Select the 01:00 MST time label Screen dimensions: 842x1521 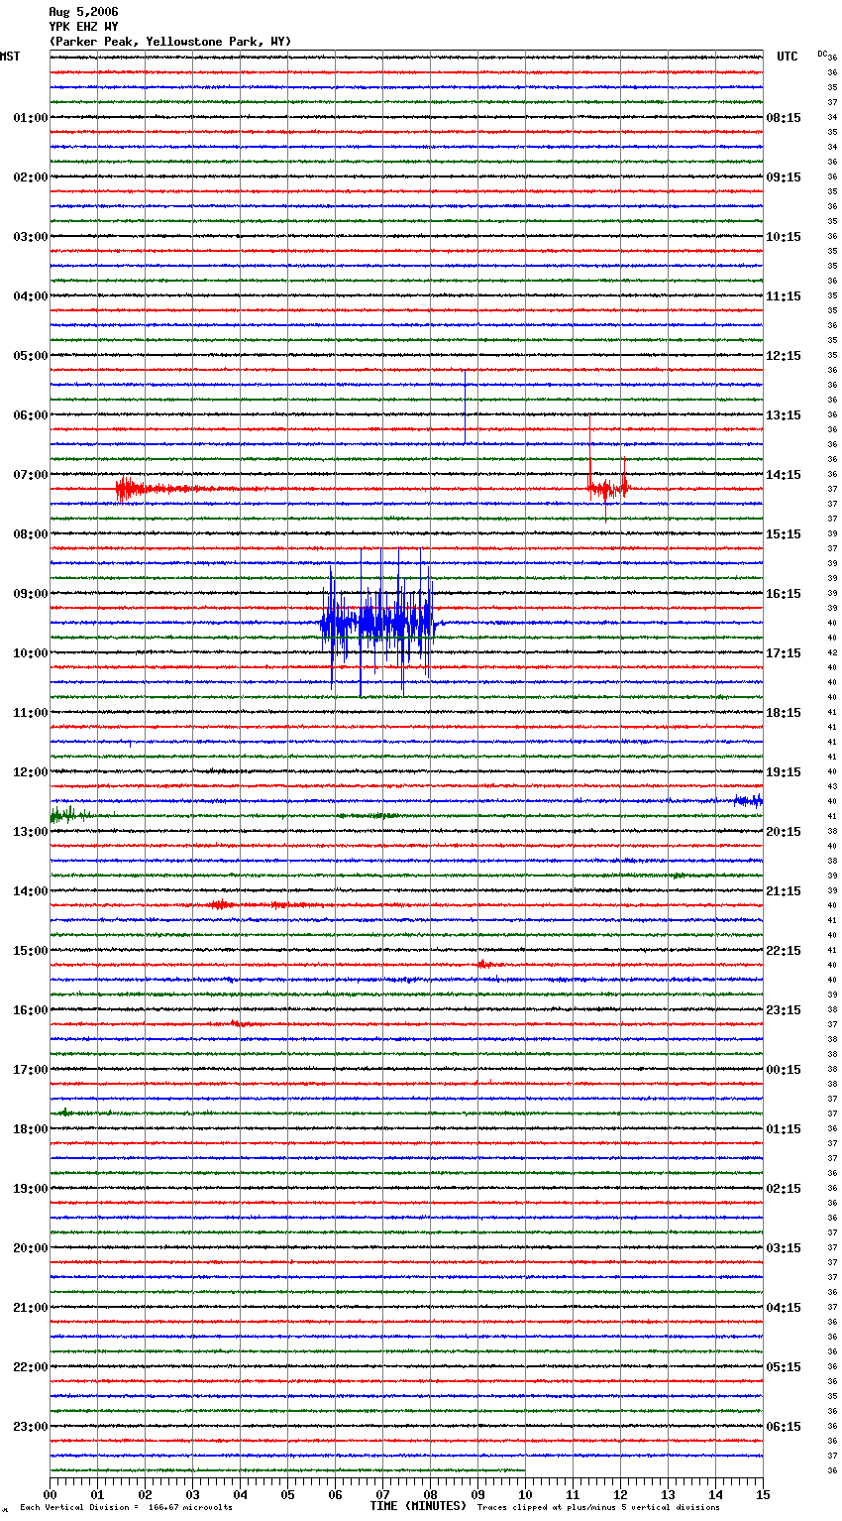[30, 118]
